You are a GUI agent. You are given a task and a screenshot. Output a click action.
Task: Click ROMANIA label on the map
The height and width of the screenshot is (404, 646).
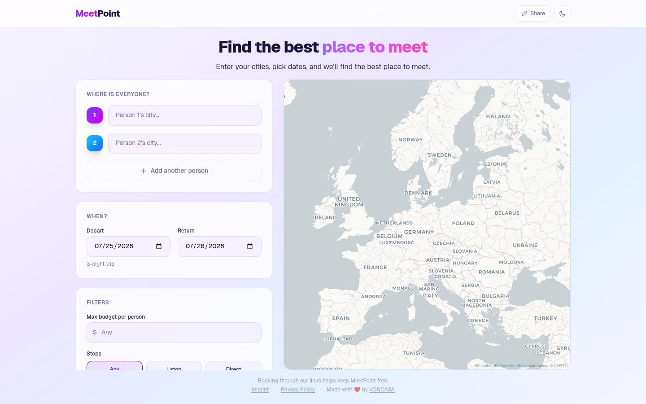click(x=492, y=272)
